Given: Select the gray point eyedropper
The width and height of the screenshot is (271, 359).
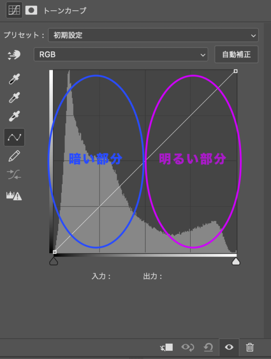Looking at the screenshot, I should coord(14,97).
